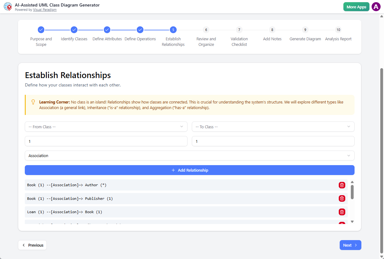
Task: Click the Review and Organize step label
Action: pyautogui.click(x=206, y=42)
